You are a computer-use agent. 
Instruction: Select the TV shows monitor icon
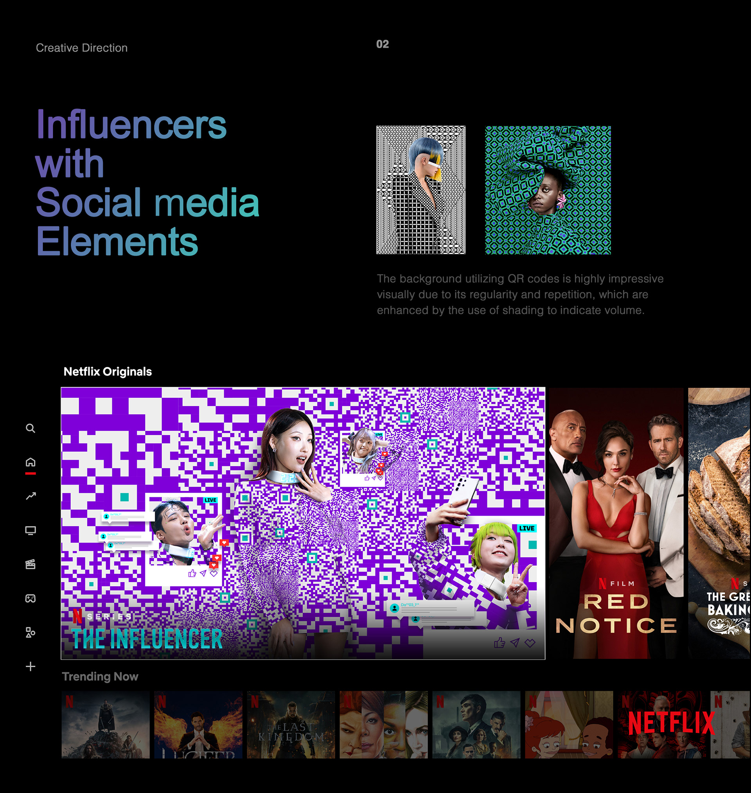(x=31, y=531)
